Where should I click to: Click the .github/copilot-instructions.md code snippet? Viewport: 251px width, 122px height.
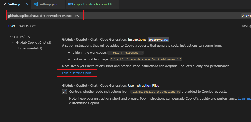[x=156, y=92]
